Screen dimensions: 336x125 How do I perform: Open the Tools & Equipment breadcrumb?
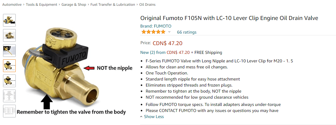pyautogui.click(x=41, y=5)
